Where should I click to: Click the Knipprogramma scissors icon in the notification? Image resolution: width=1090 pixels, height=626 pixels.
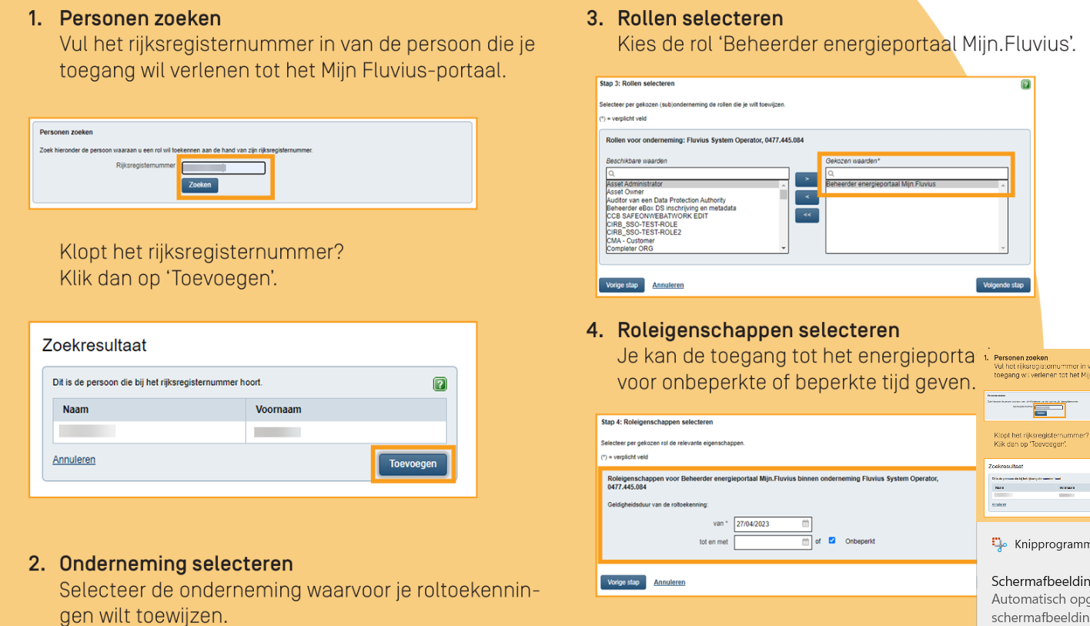pos(999,544)
